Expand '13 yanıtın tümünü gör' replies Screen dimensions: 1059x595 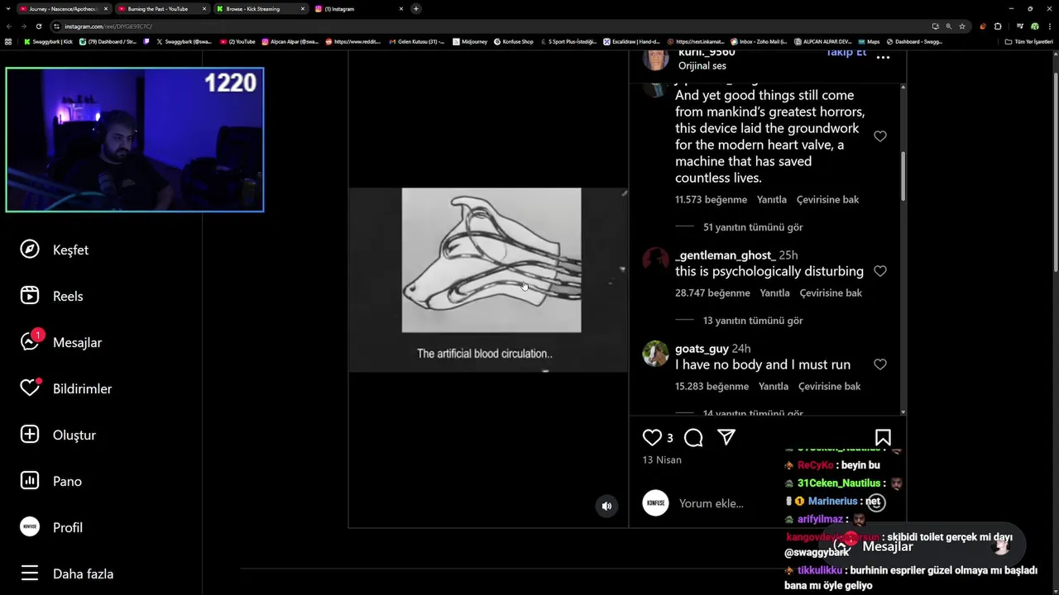click(x=753, y=320)
